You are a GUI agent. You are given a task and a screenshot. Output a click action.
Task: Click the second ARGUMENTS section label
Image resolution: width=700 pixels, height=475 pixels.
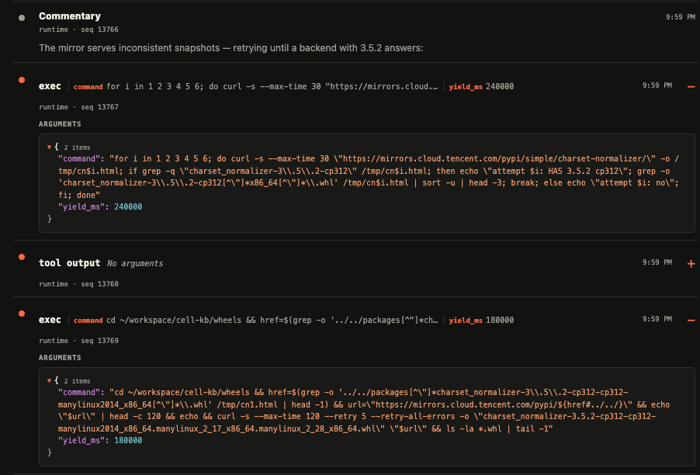(x=60, y=358)
